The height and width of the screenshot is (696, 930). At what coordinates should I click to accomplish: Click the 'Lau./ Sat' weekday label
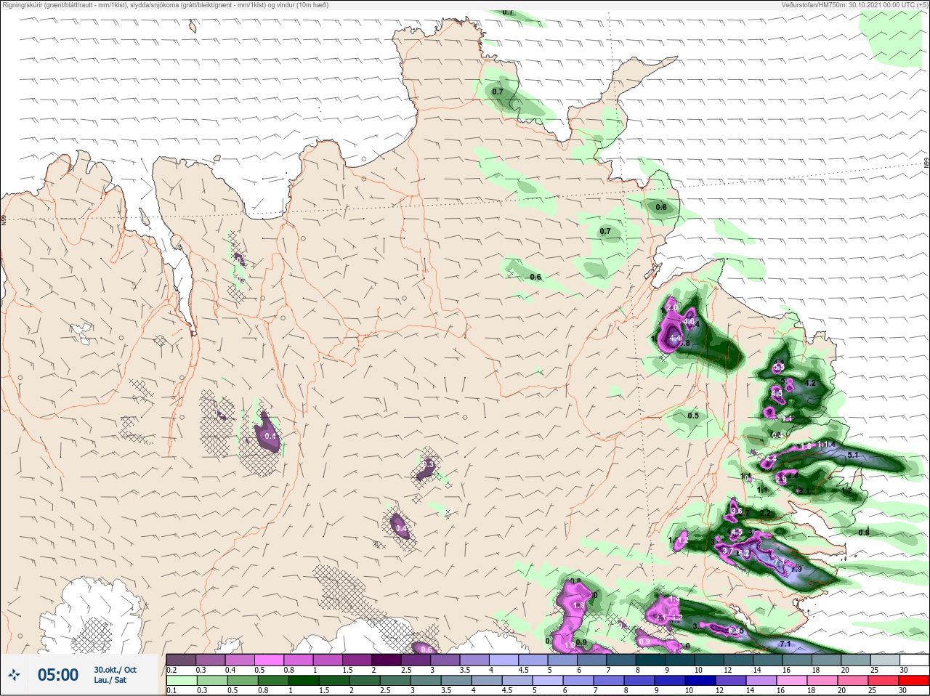(110, 680)
